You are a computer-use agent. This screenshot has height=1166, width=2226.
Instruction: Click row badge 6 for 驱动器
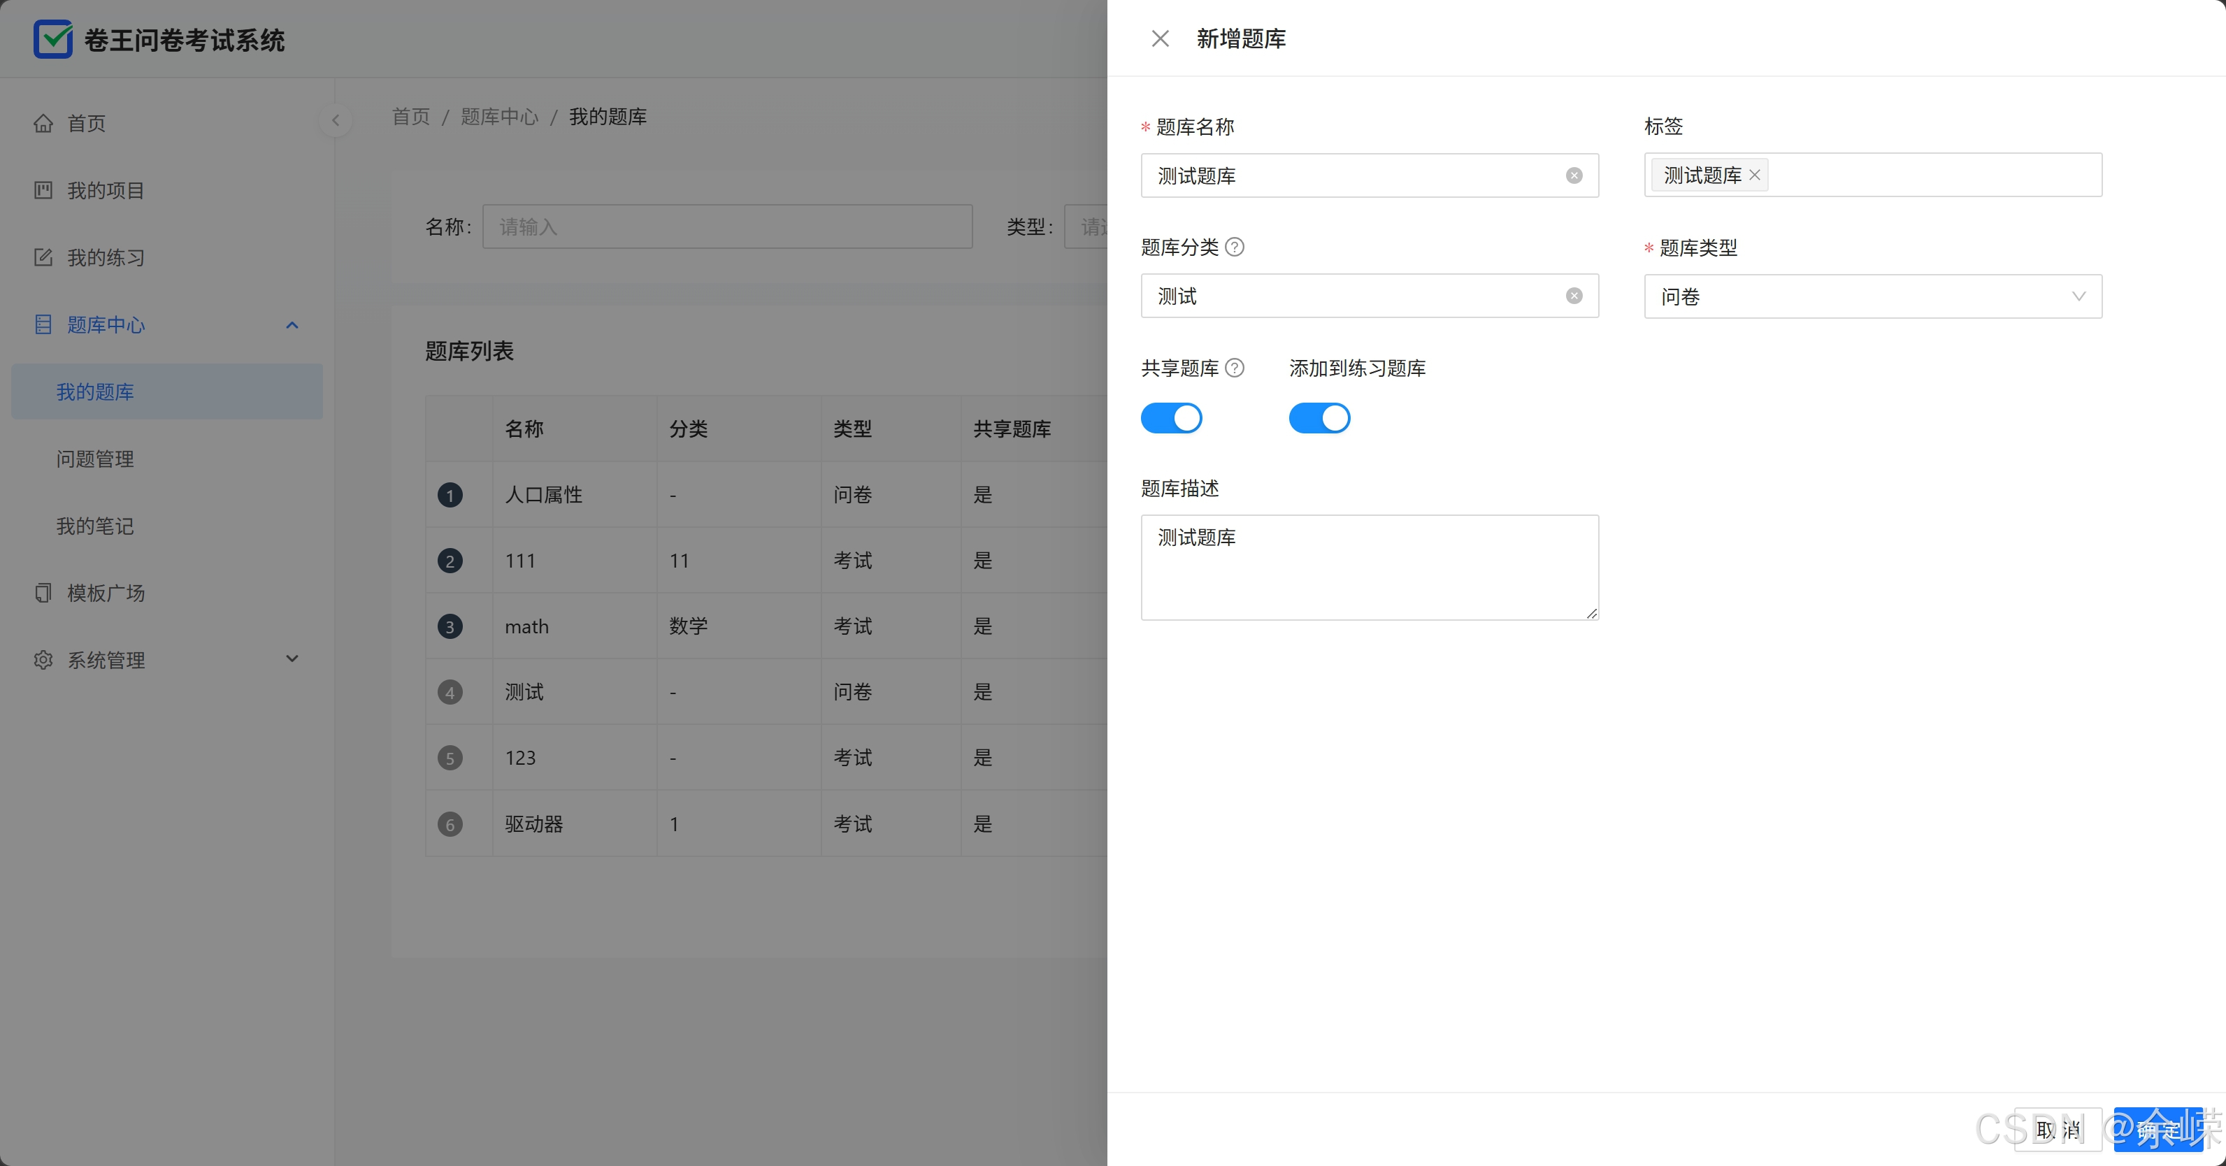tap(450, 823)
